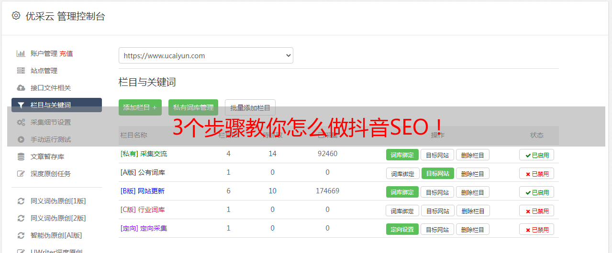Screen dimensions: 612x253
Task: Click the cloud upload icon for 接口文件相关
Action: [x=21, y=88]
